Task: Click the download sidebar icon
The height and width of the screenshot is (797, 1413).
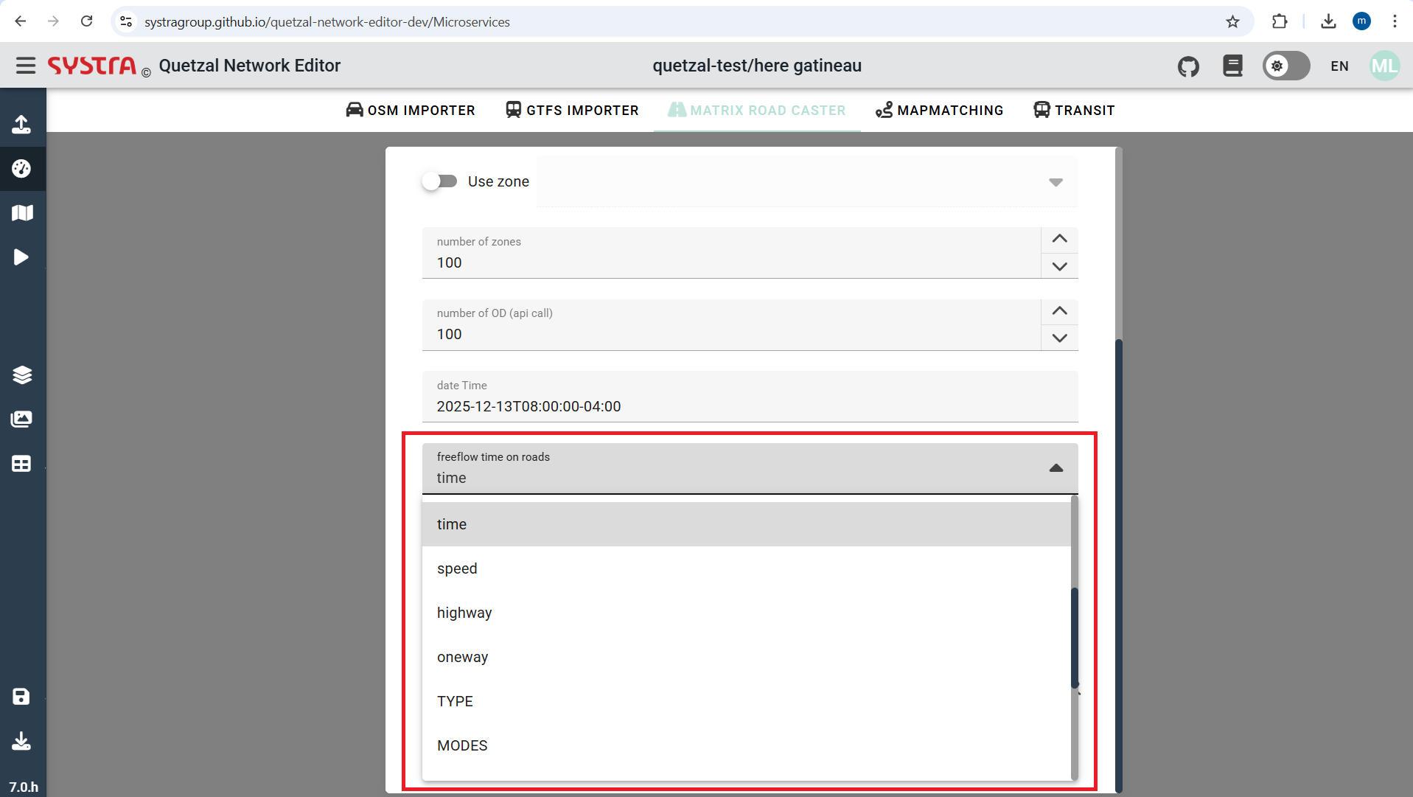Action: click(21, 740)
